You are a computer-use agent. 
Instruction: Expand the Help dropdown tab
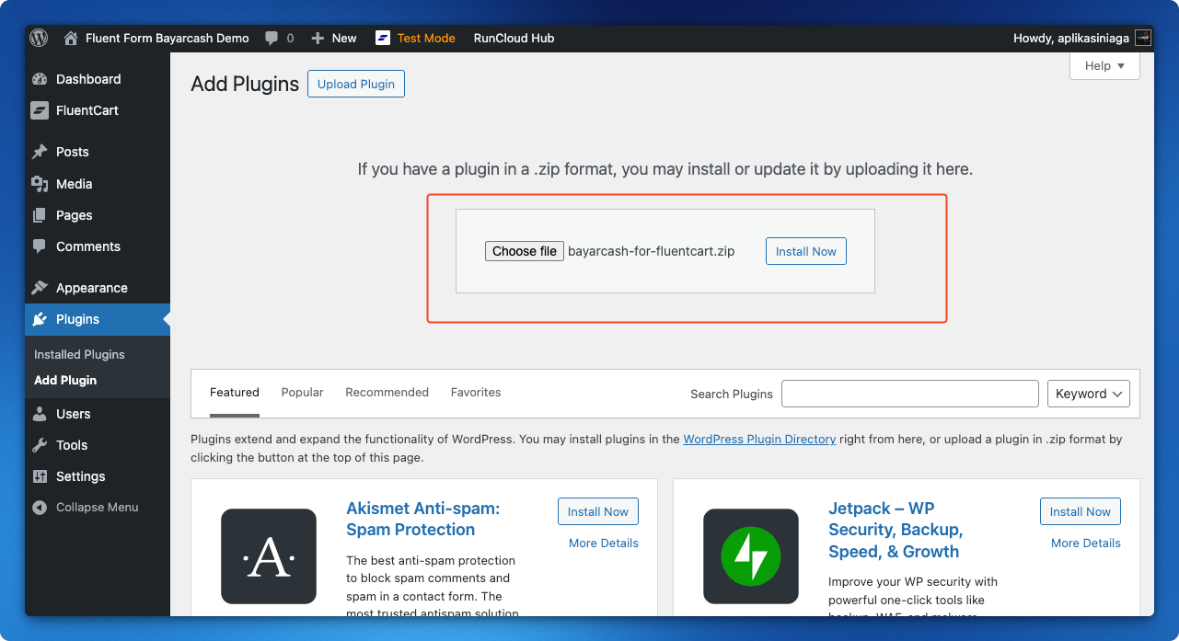(1104, 66)
